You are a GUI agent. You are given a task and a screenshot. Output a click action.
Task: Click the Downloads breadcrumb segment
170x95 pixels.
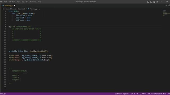pyautogui.click(x=22, y=9)
